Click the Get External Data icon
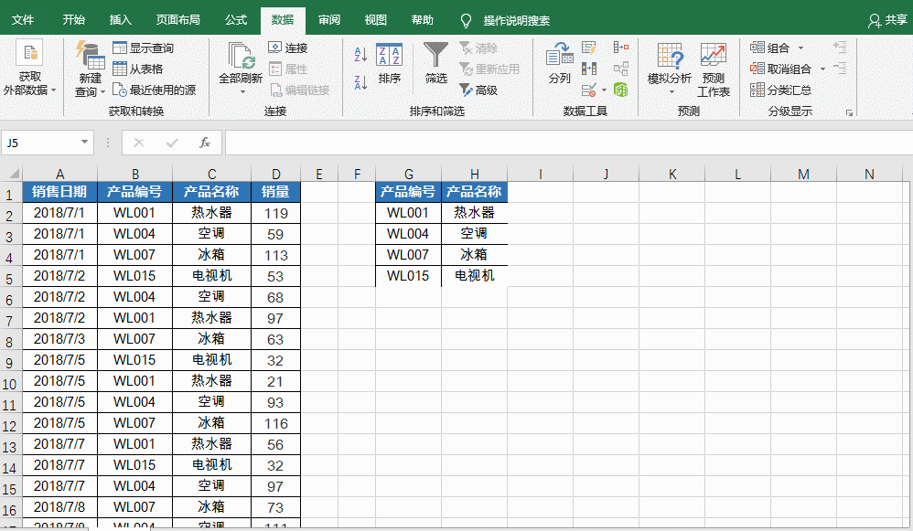Image resolution: width=913 pixels, height=531 pixels. [x=29, y=54]
